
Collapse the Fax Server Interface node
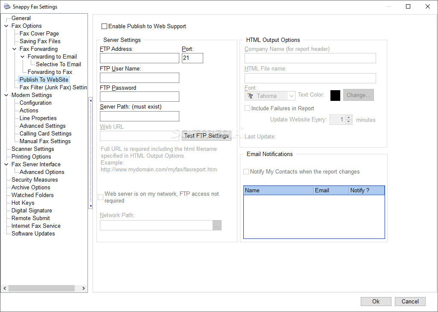pyautogui.click(x=6, y=165)
